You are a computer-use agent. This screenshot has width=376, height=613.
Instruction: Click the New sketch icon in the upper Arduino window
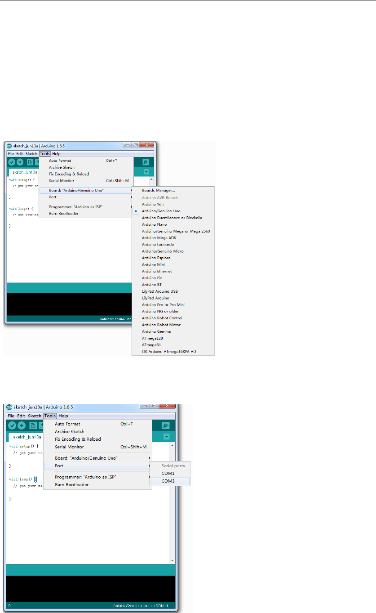tap(30, 162)
